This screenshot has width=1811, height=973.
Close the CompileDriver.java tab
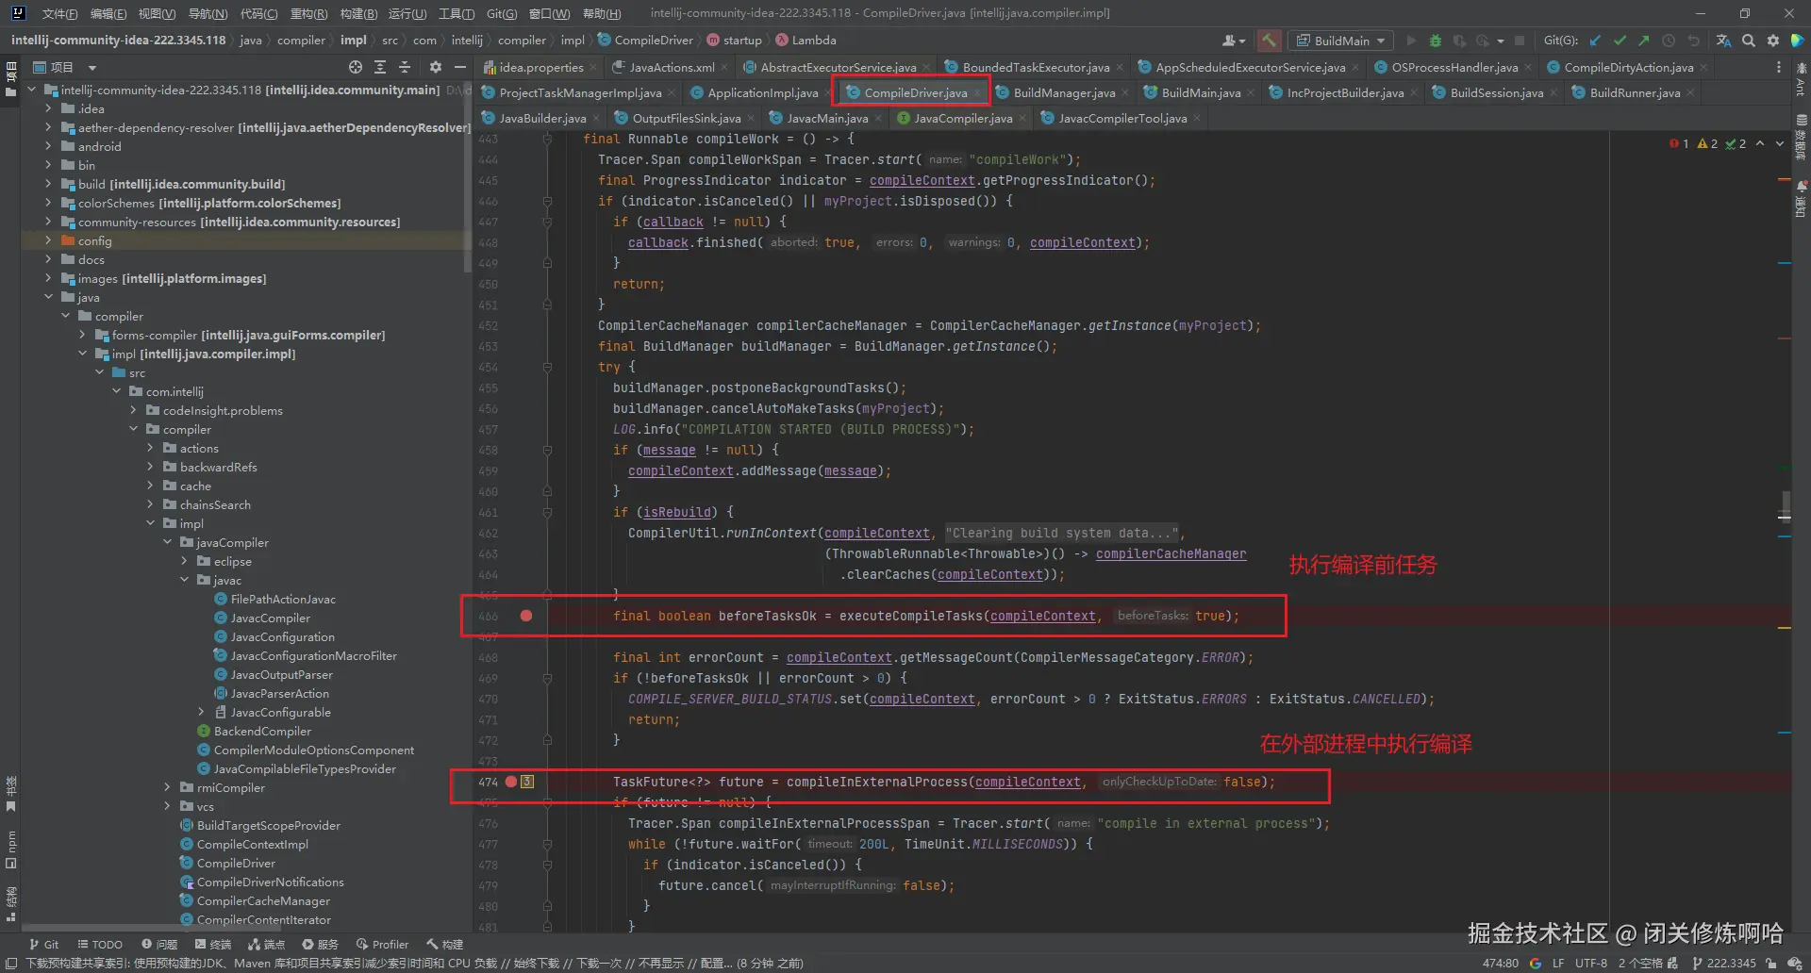977,92
